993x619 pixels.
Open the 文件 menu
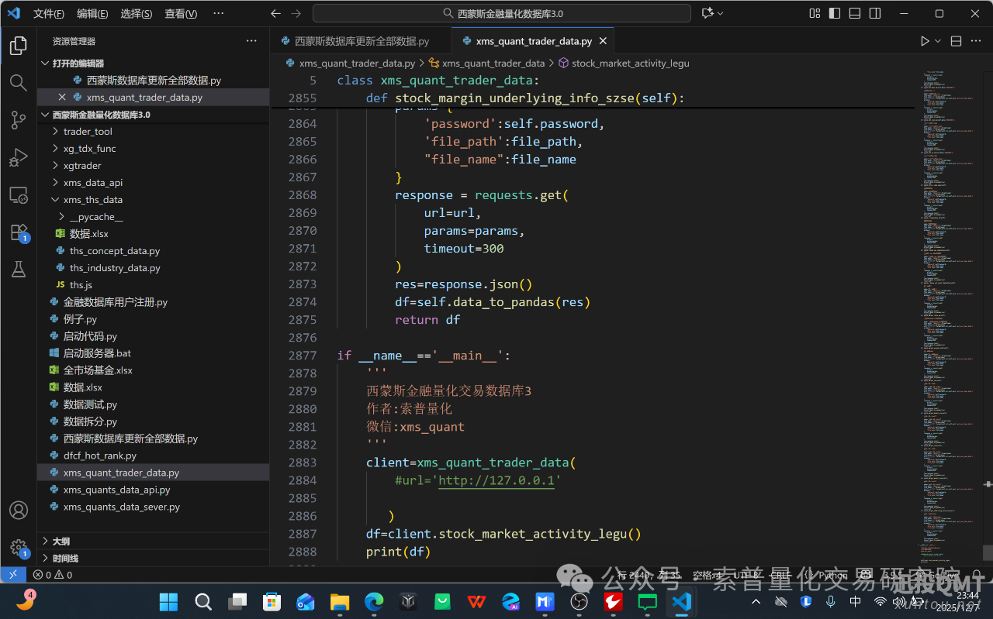pos(50,13)
